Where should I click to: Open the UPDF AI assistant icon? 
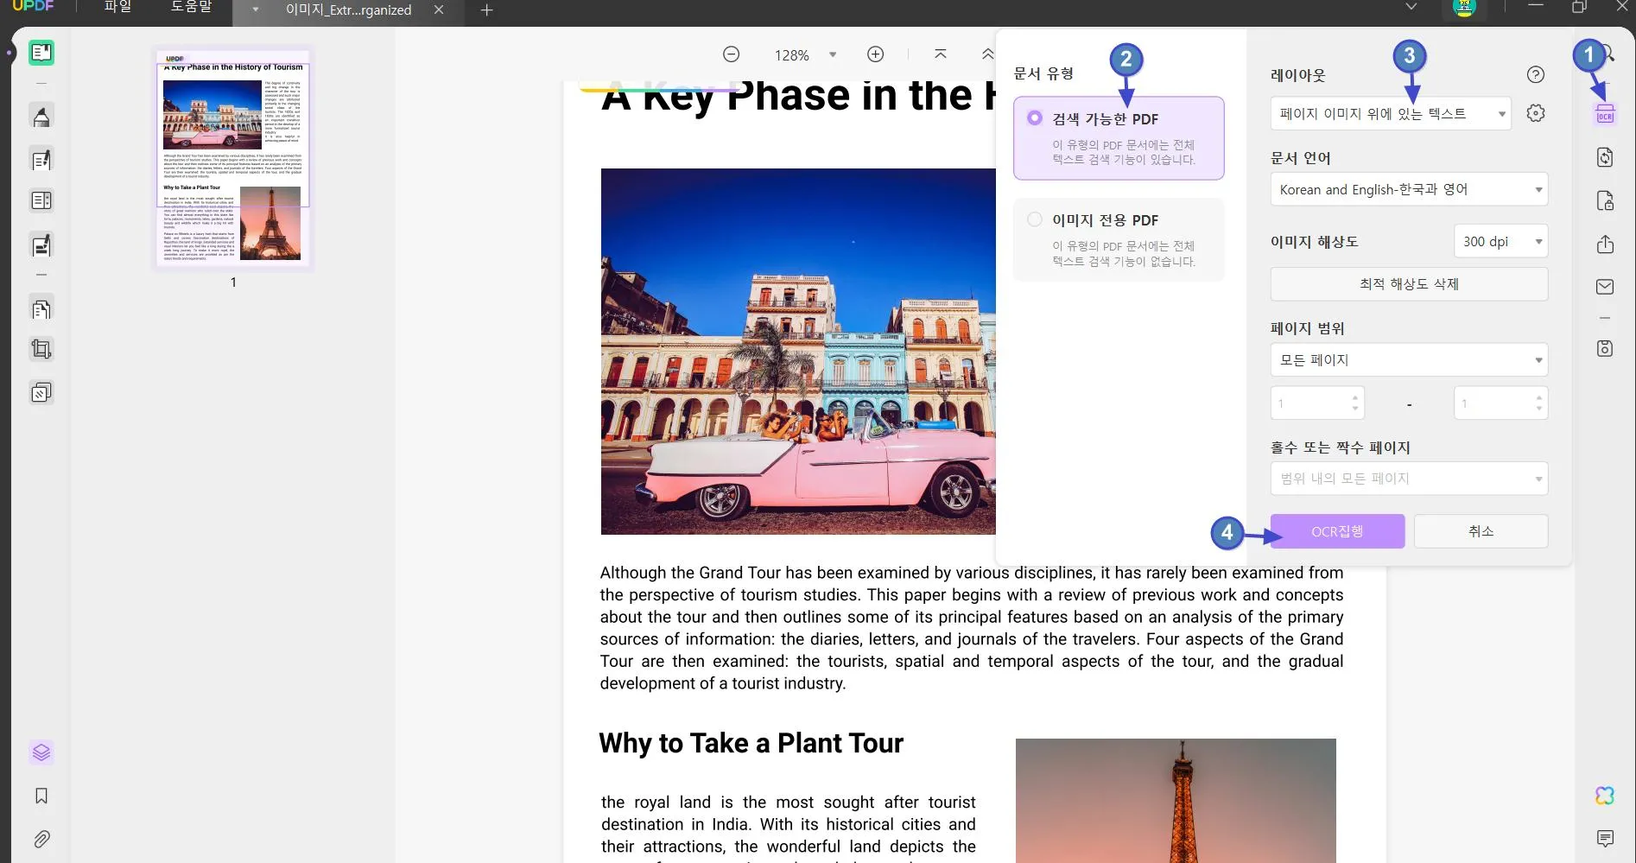click(x=1605, y=796)
